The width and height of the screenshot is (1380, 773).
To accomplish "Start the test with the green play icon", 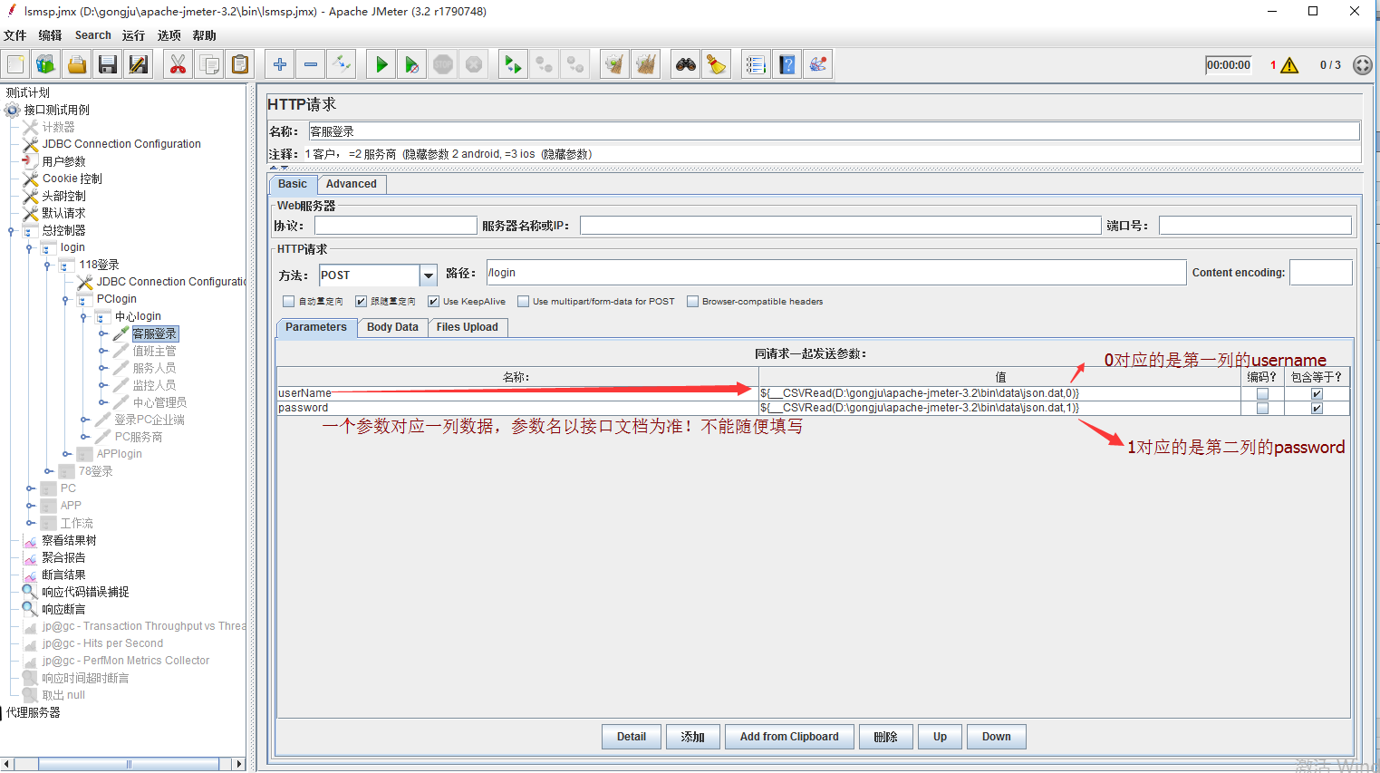I will coord(381,64).
